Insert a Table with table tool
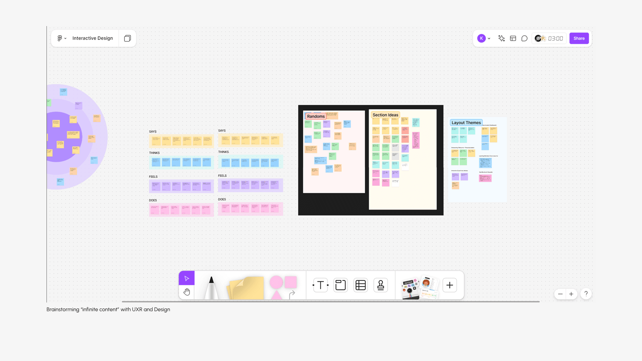 [x=360, y=285]
